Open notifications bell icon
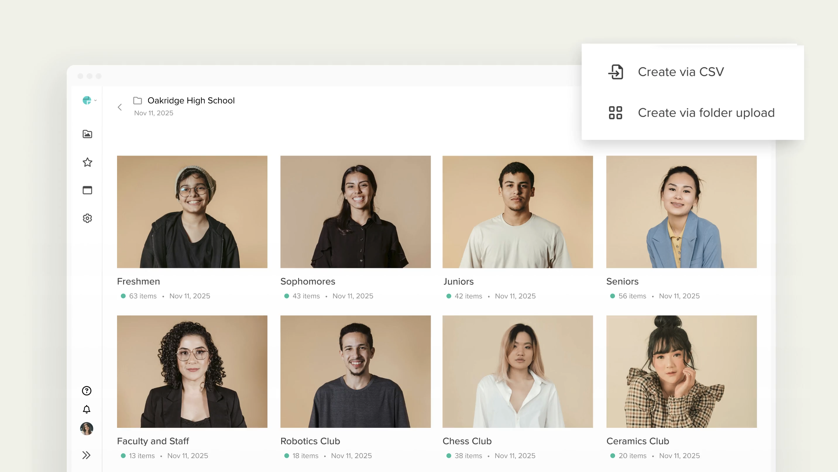Image resolution: width=838 pixels, height=472 pixels. coord(87,409)
